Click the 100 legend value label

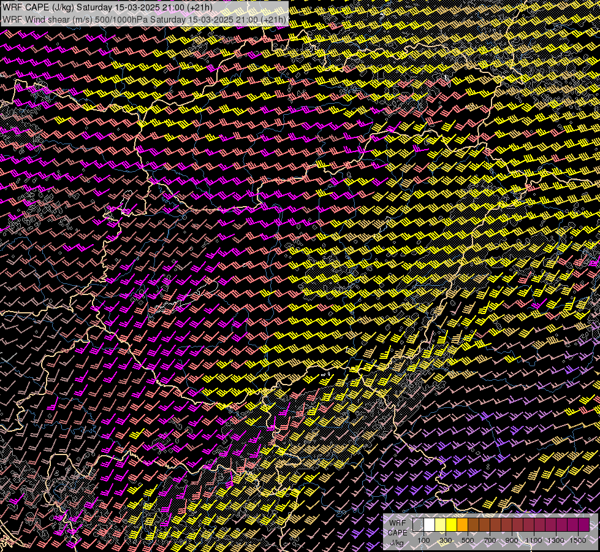(423, 540)
